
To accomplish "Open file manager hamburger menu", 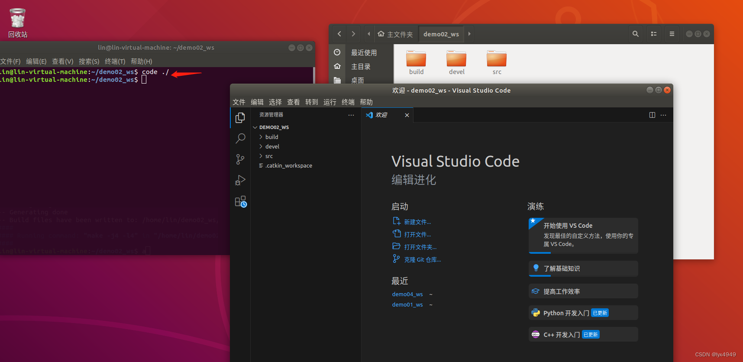I will pos(672,34).
